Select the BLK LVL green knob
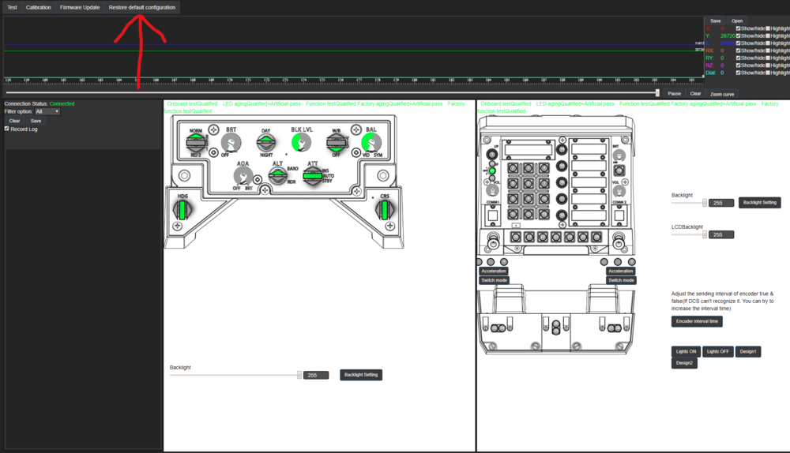This screenshot has height=453, width=790. tap(301, 143)
